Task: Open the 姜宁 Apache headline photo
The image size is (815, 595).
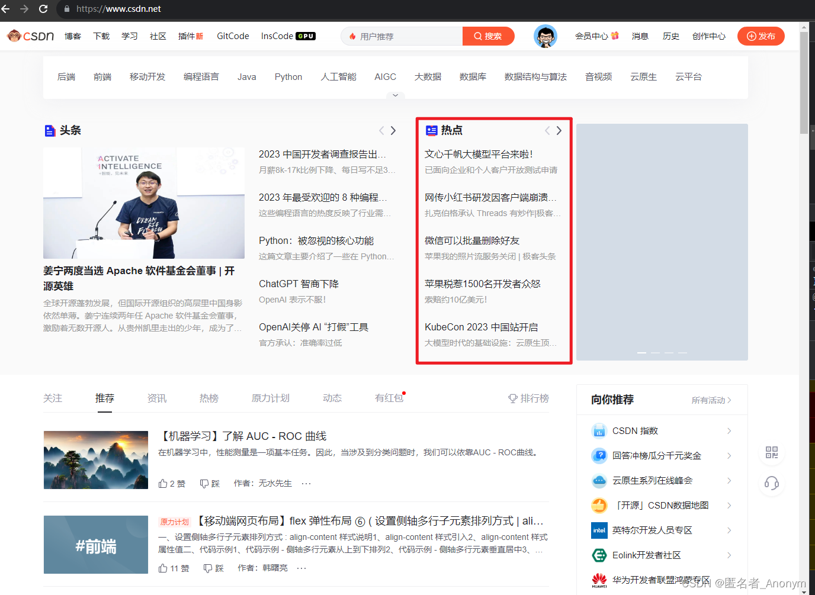Action: pos(144,203)
